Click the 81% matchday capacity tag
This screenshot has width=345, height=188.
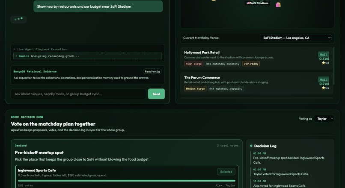[x=223, y=64]
